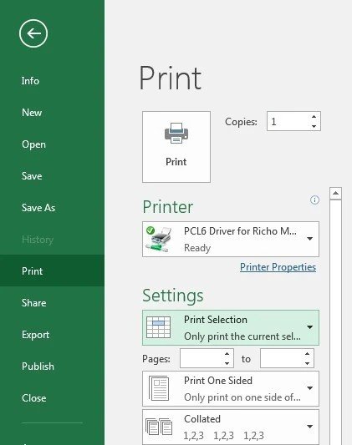Click the Print Selection grid icon
This screenshot has height=445, width=352.
159,327
